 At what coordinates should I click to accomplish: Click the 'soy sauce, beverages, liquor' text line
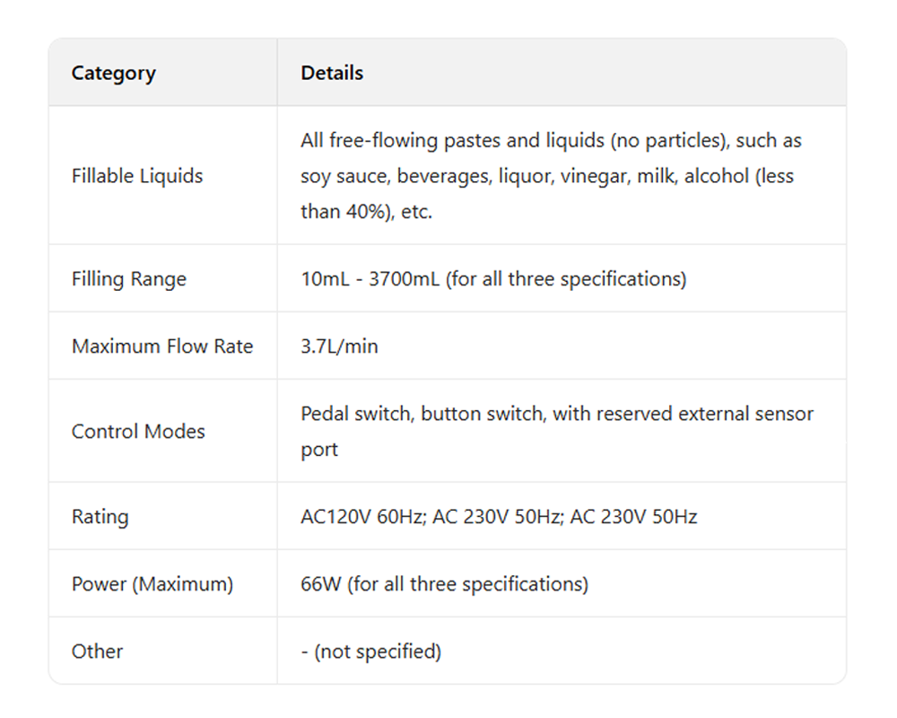pos(547,177)
